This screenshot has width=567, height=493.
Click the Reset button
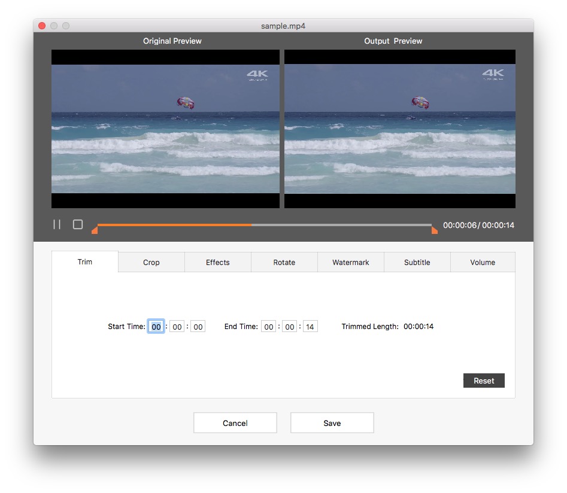483,380
